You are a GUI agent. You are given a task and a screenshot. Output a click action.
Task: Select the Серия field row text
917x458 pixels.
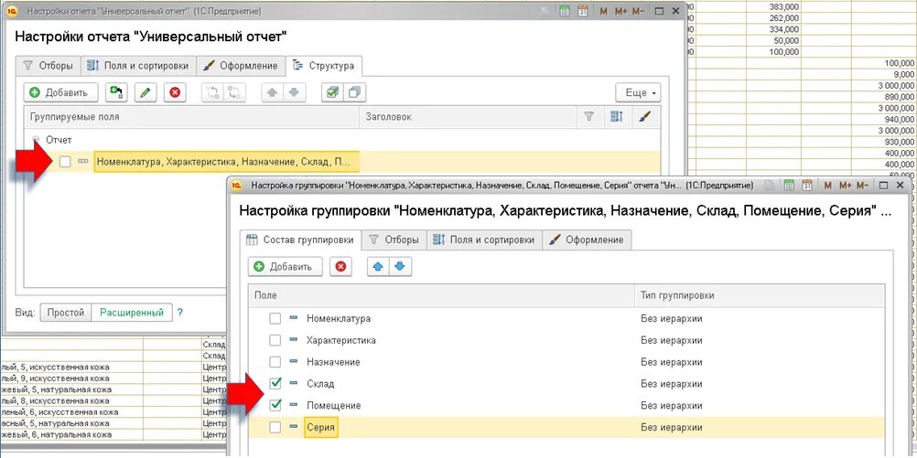[320, 428]
